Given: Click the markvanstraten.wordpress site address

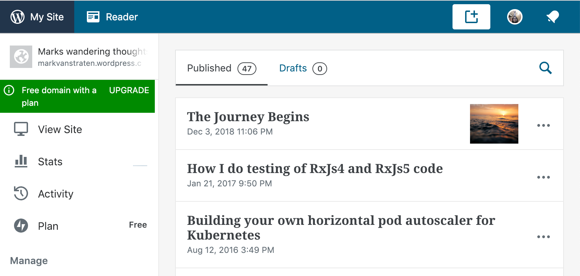Looking at the screenshot, I should (x=90, y=63).
